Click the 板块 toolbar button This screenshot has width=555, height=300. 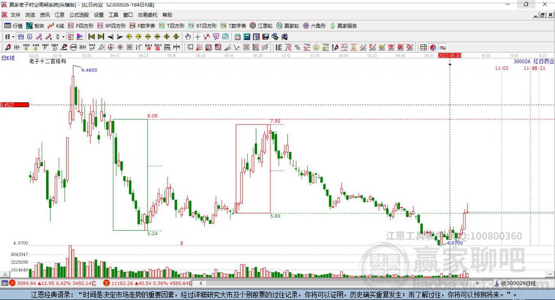(35, 26)
